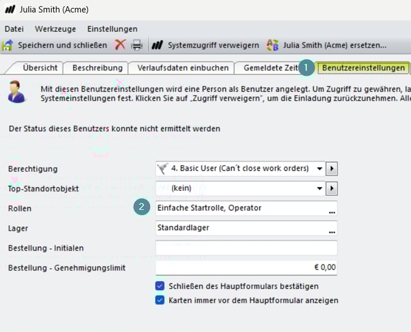Click the Systemzugriff verweigern logo icon

point(158,45)
